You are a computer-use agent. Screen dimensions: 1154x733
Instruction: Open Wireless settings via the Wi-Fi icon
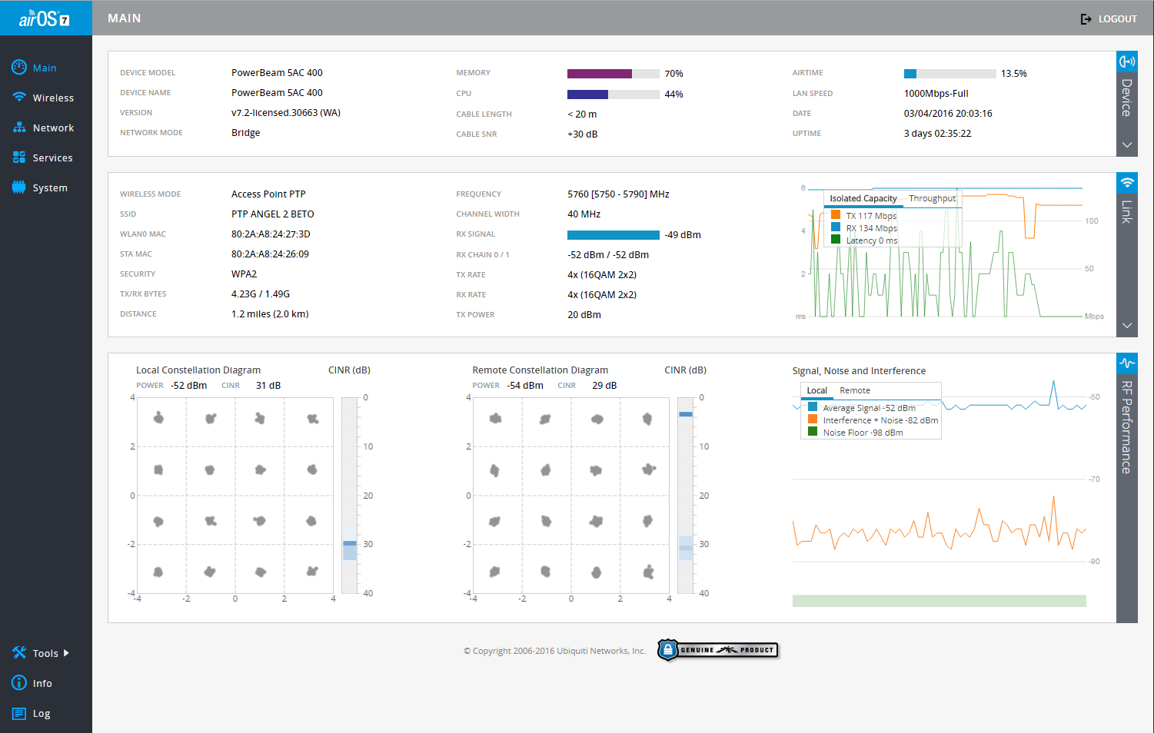click(19, 98)
